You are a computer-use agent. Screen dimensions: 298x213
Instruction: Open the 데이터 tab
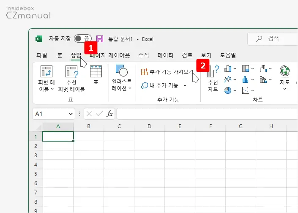tap(166, 55)
